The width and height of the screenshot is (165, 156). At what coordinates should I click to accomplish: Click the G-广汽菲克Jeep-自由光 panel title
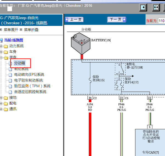(24, 20)
